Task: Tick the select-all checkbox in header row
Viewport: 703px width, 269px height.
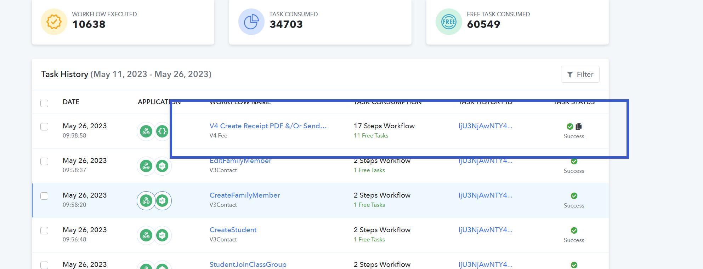Action: pos(44,103)
